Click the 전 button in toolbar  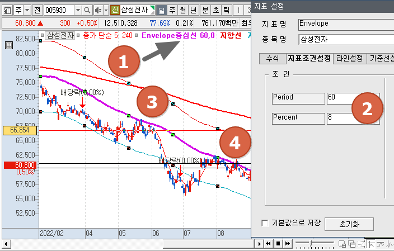click(37, 10)
